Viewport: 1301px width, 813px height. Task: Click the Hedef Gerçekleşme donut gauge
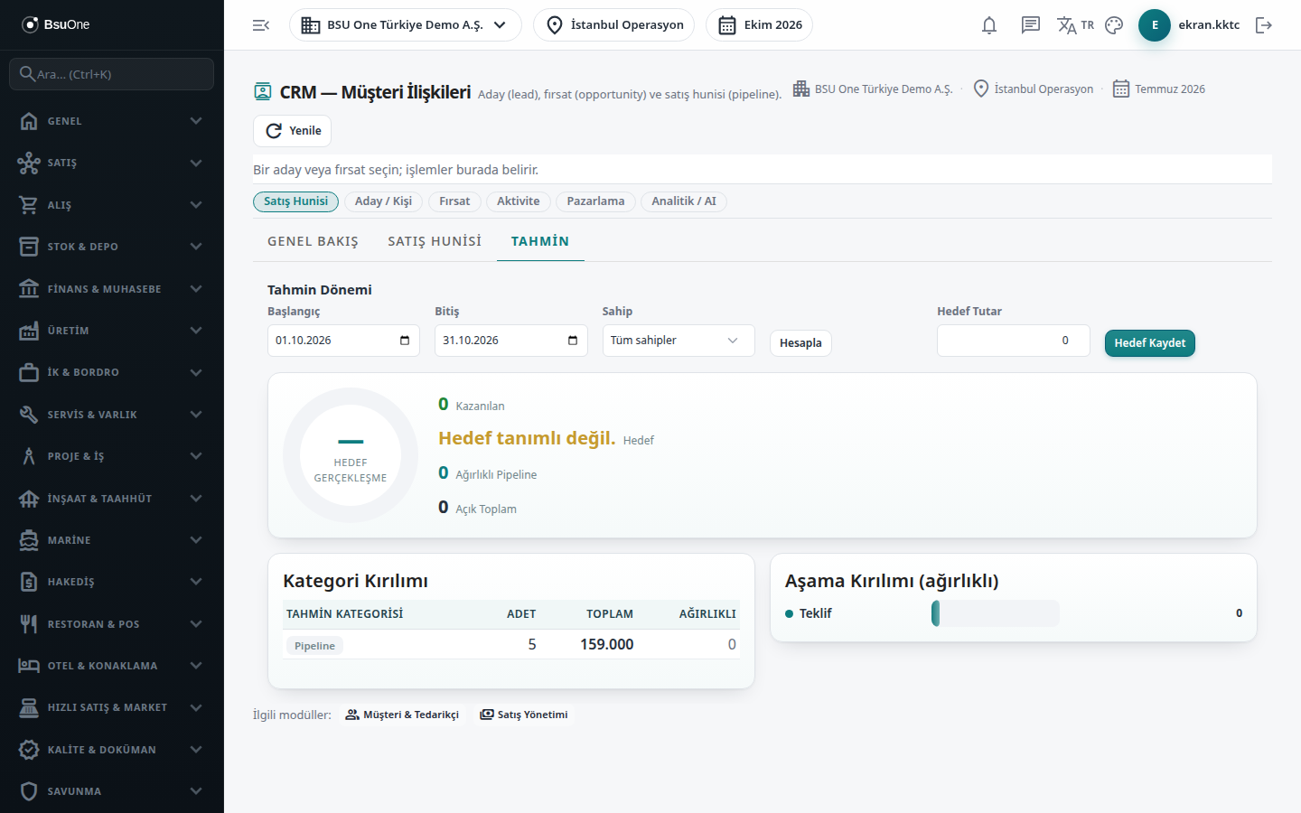(x=351, y=455)
